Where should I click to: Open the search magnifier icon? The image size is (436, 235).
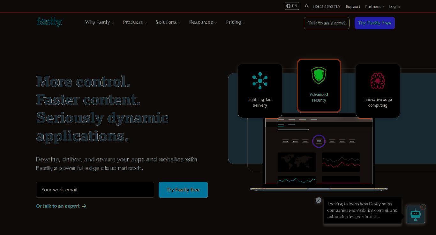(x=306, y=6)
